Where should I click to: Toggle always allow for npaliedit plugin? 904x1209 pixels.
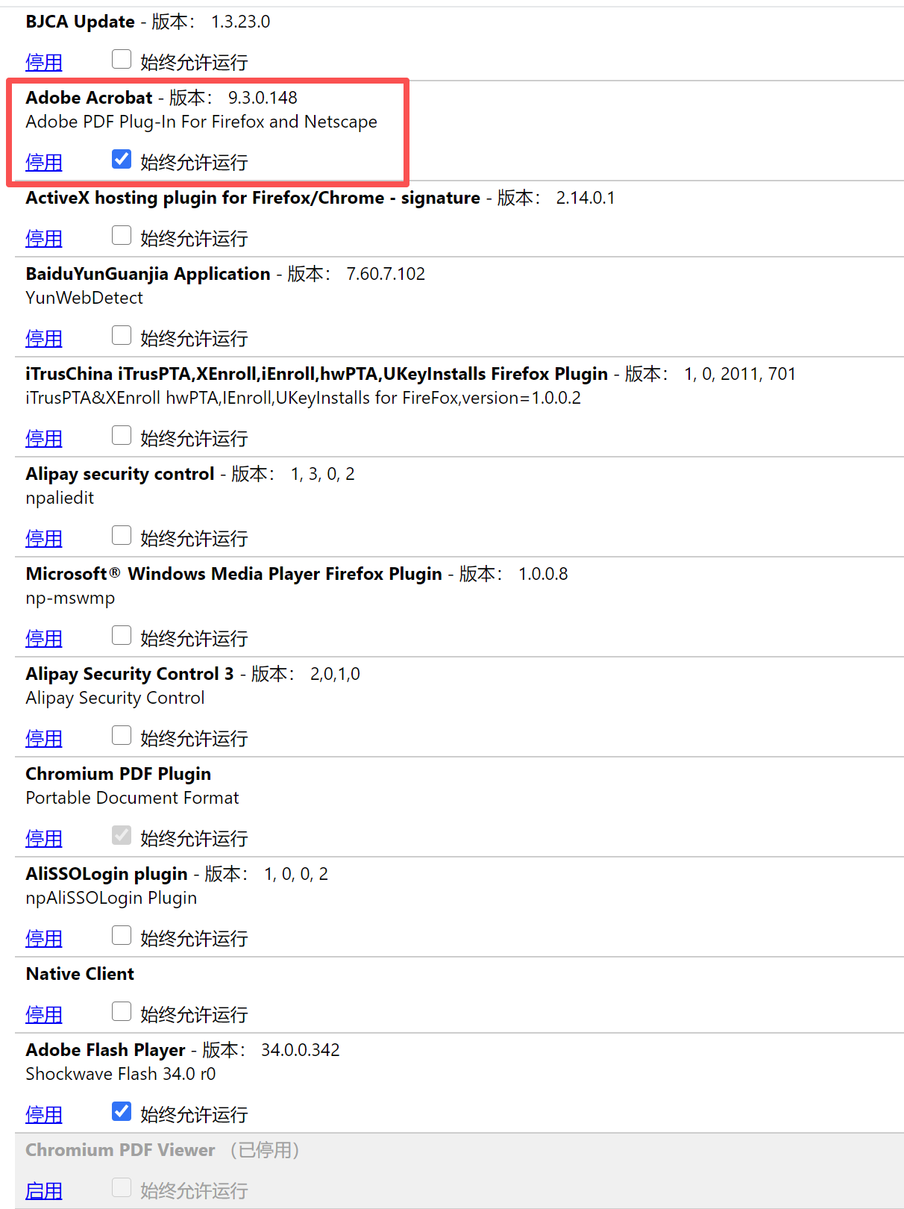[122, 535]
